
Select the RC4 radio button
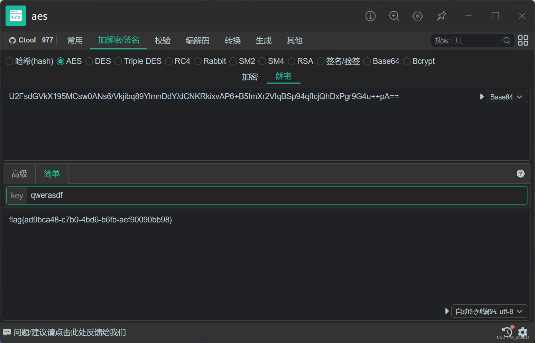[169, 61]
